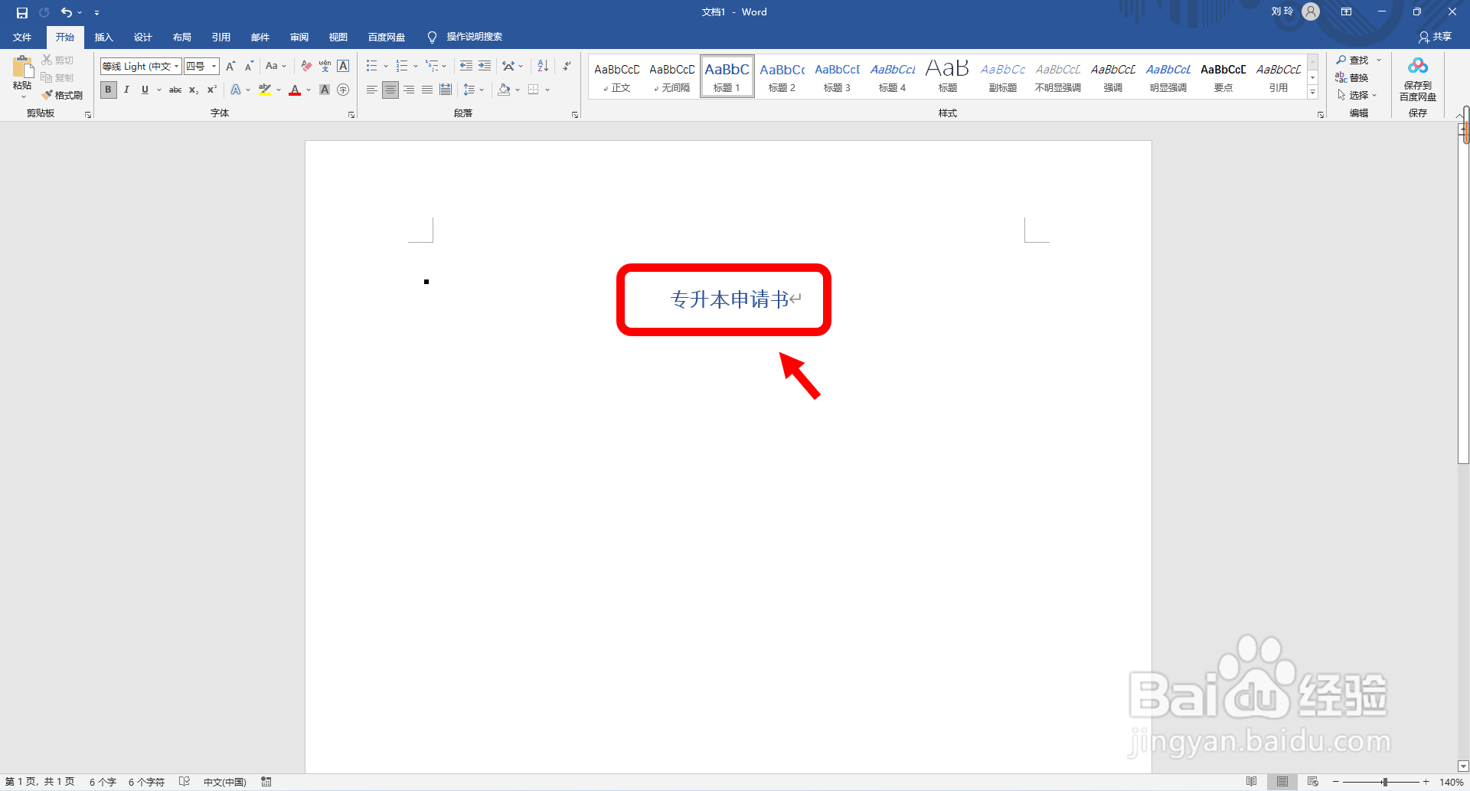This screenshot has width=1470, height=791.
Task: Open the Paste options dropdown arrow
Action: pyautogui.click(x=23, y=97)
